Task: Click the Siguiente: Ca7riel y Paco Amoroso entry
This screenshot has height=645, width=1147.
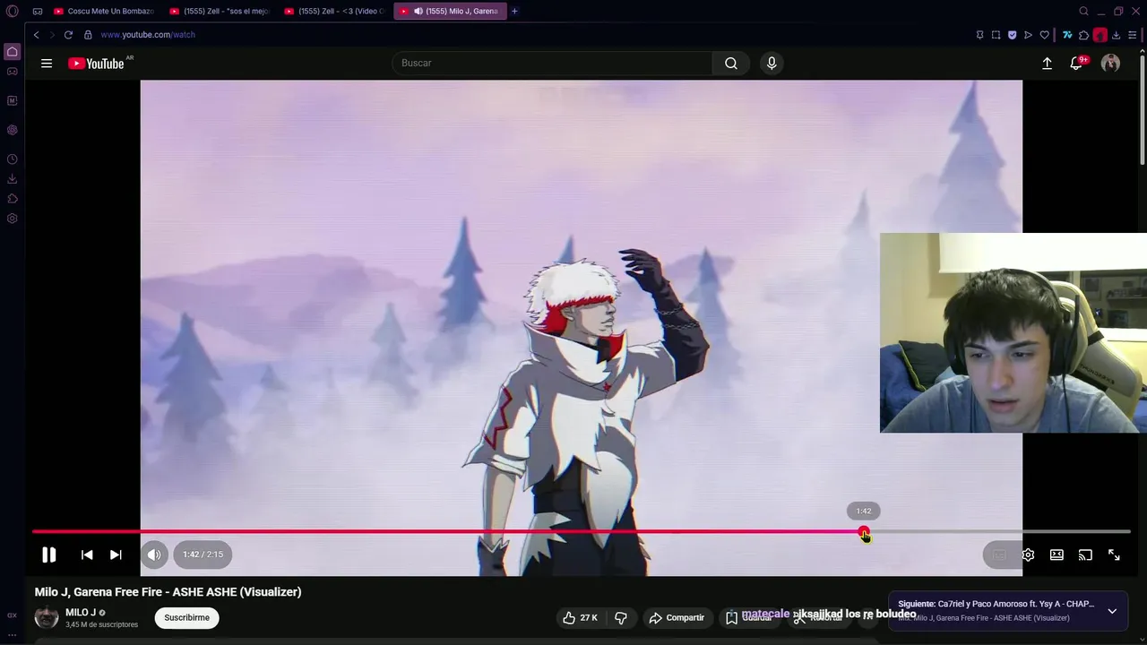Action: tap(996, 604)
